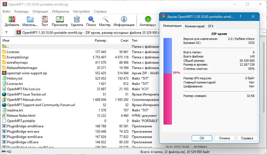Sort by the Имя column header
Viewport: 267px width, 155px height.
click(x=43, y=40)
